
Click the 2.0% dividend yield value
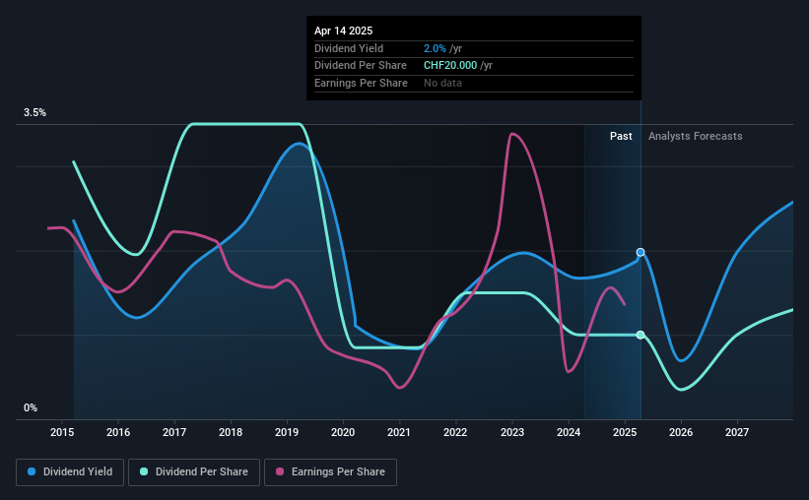click(x=435, y=48)
